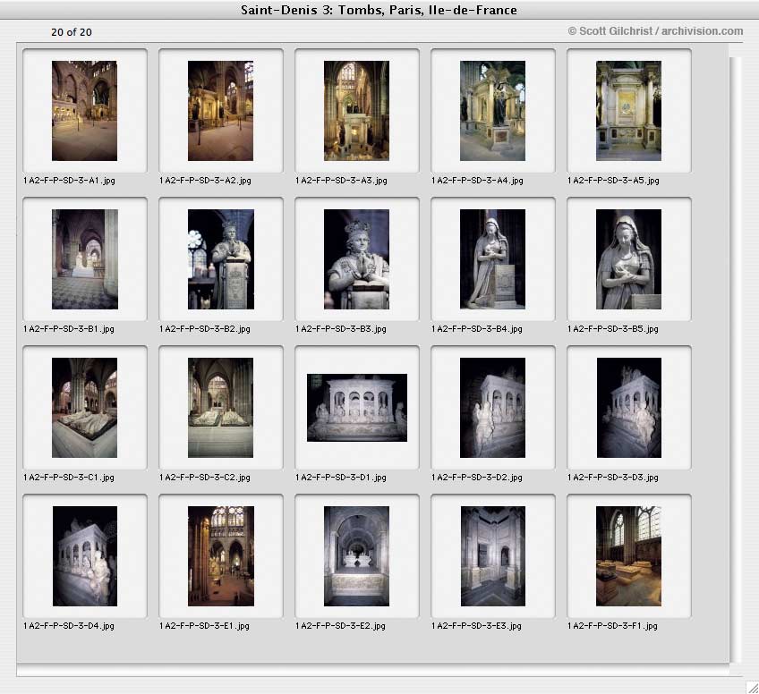This screenshot has width=759, height=694.
Task: Select thumbnail image 1A2-F-P-SD-3-B1
Action: [85, 259]
